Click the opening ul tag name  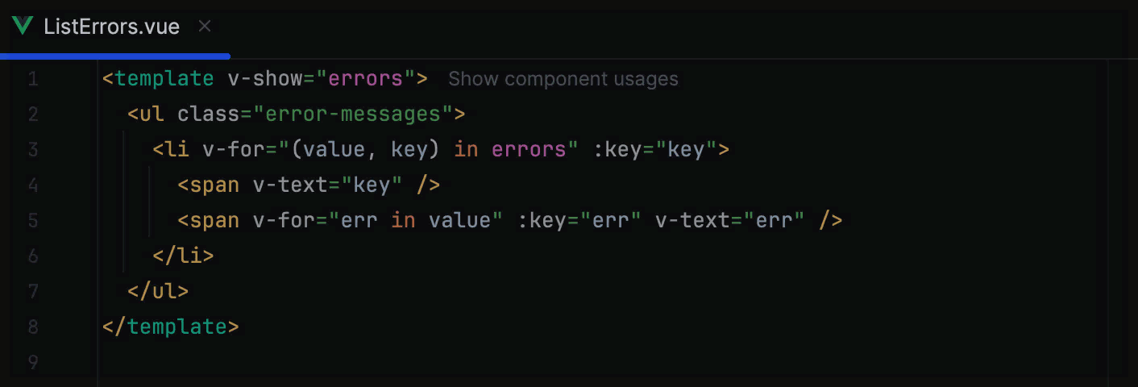coord(152,114)
